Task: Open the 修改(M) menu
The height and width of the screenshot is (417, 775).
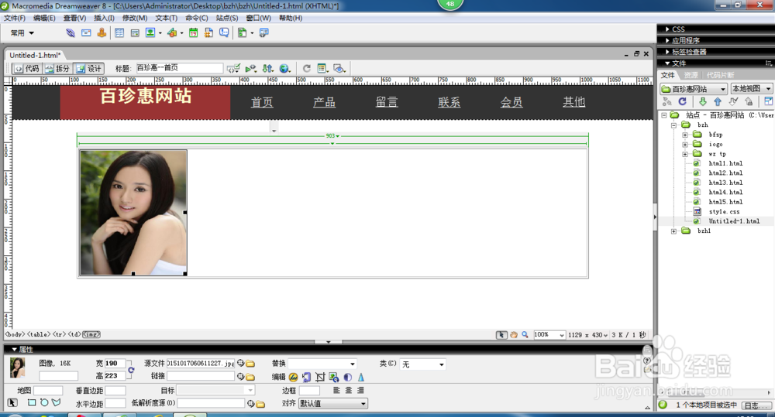Action: click(135, 18)
